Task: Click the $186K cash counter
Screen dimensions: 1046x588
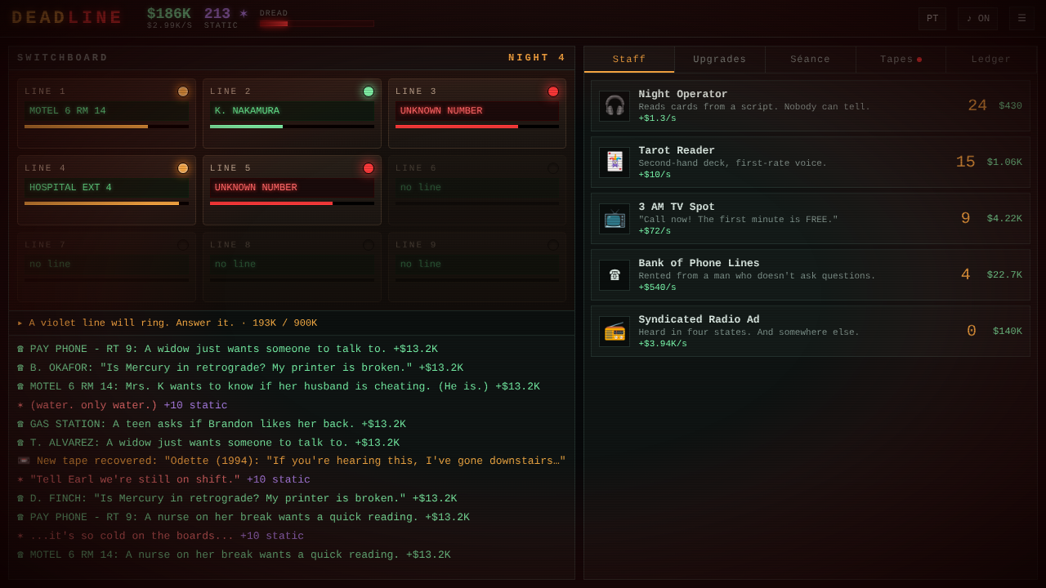Action: (x=169, y=14)
